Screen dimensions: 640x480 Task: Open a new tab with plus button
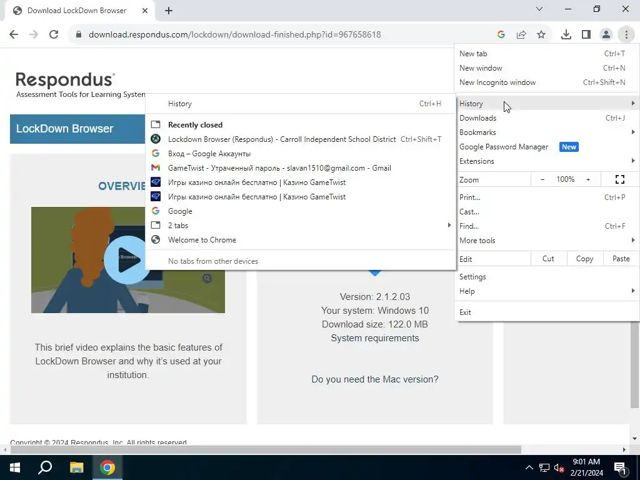tap(169, 11)
